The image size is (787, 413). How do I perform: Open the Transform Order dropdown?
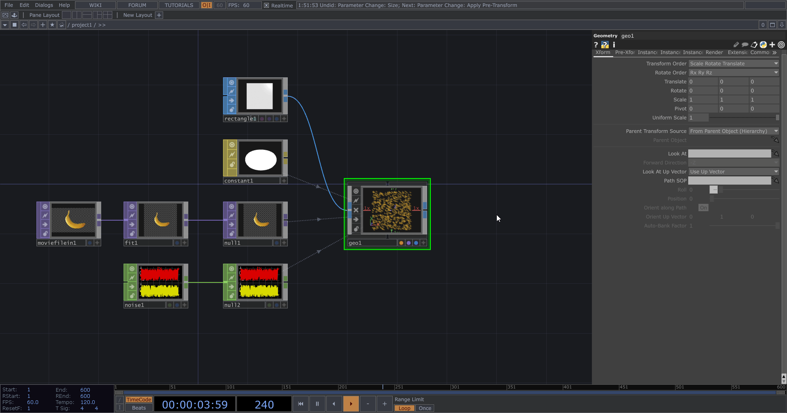point(733,63)
